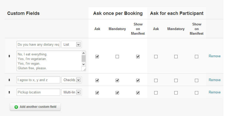Check per-participant Mandatory for agreement field
This screenshot has width=225, height=116.
click(x=176, y=80)
